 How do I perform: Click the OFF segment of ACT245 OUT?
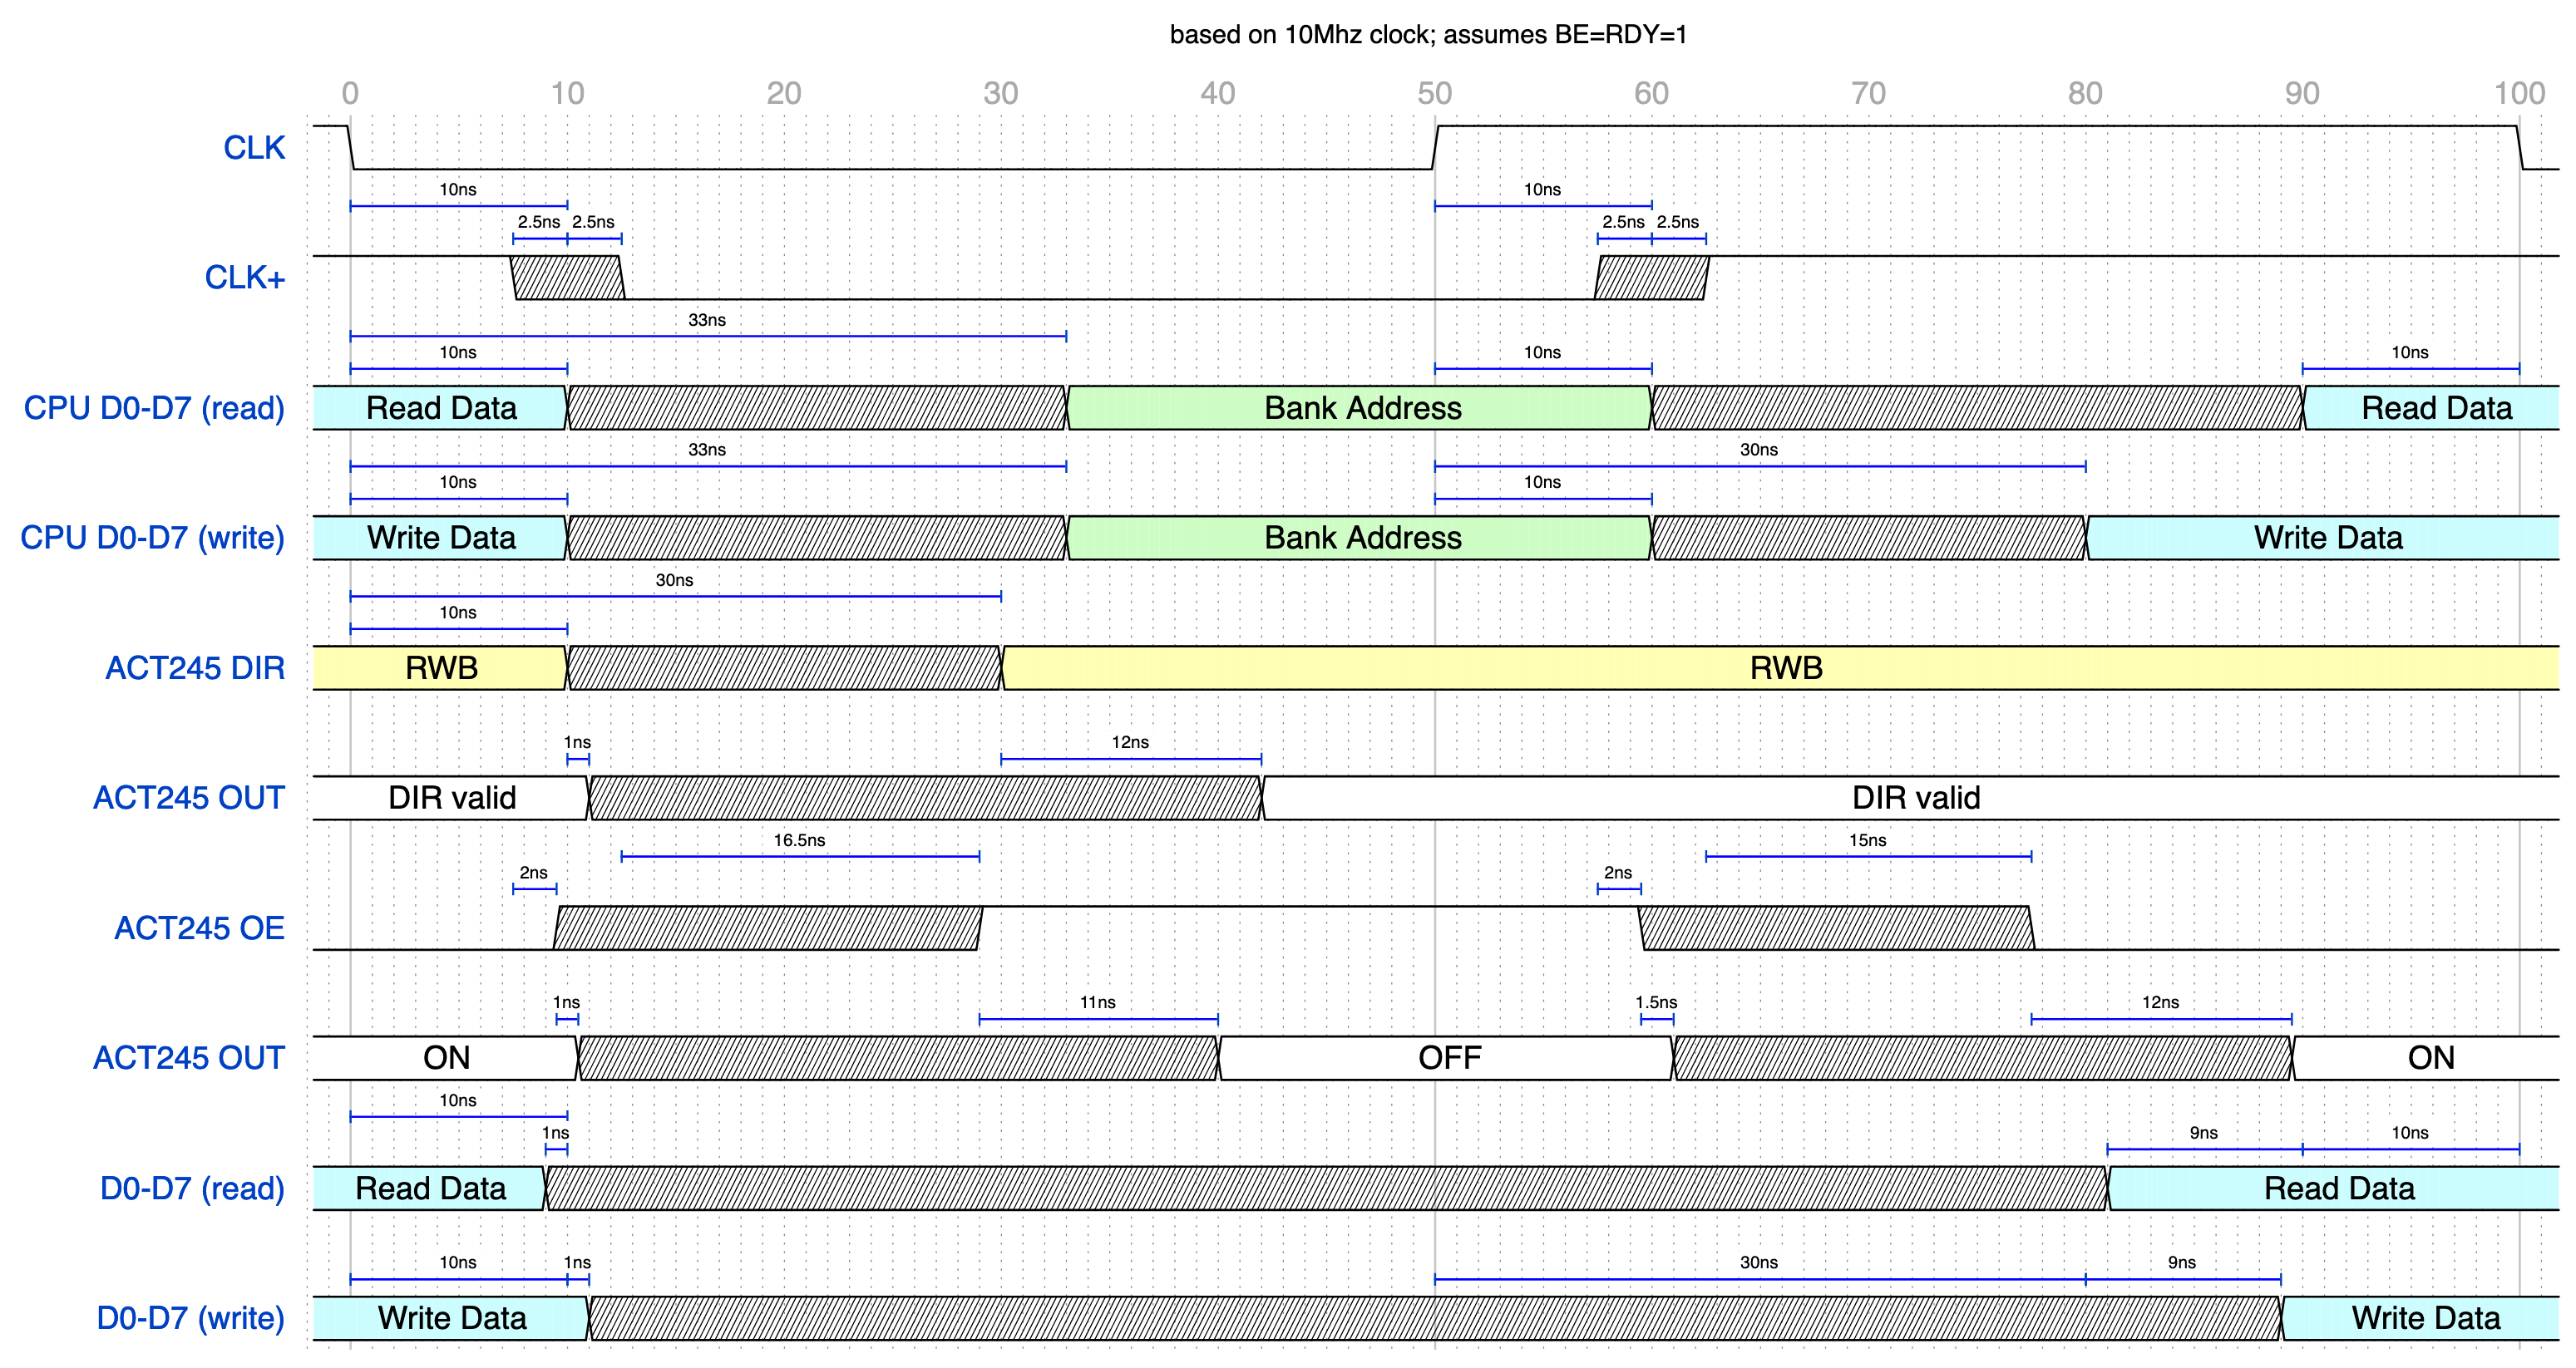[x=1446, y=1058]
